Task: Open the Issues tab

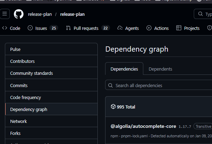Action: pos(43,28)
